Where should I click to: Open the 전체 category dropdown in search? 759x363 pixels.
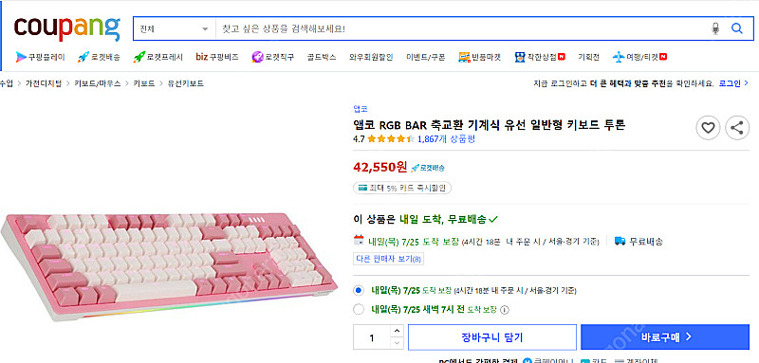pyautogui.click(x=175, y=29)
